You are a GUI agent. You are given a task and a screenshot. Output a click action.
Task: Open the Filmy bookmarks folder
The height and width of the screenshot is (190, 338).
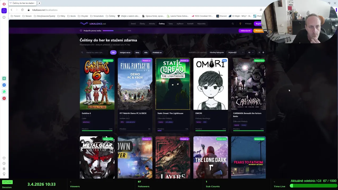[61, 16]
